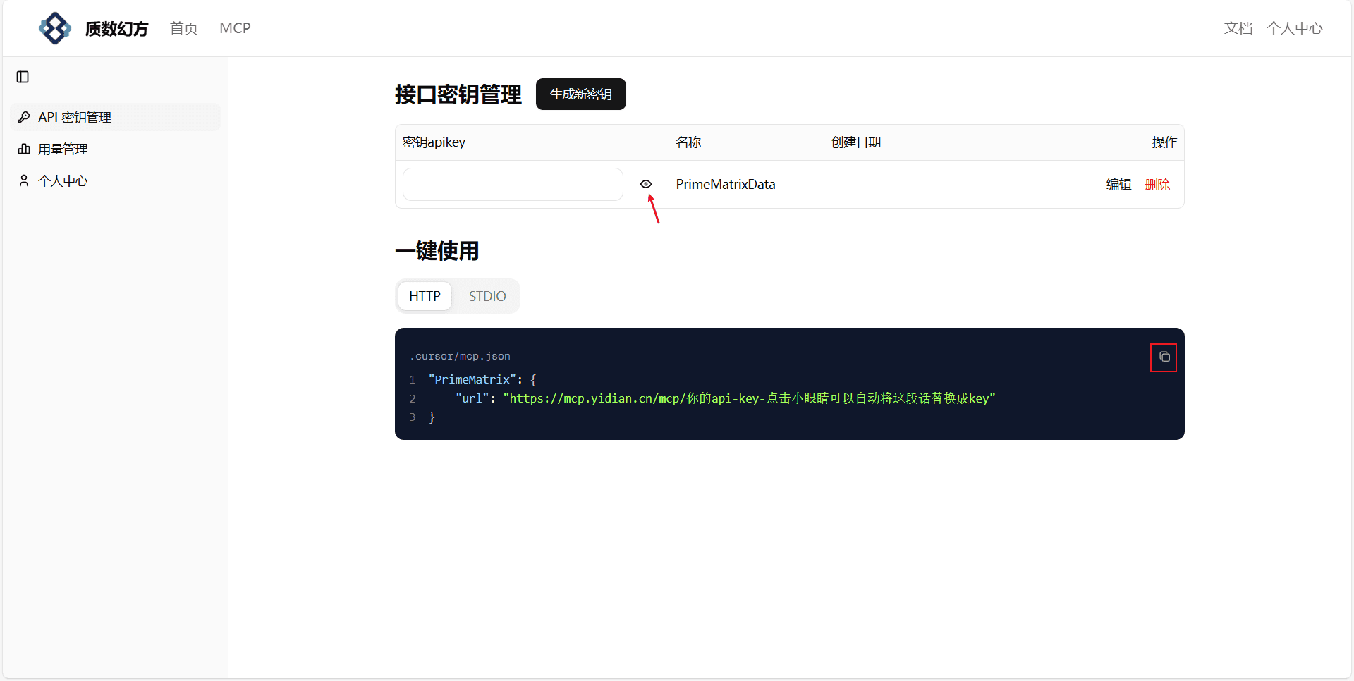Click the key icon beside API 密钥管理

pos(24,117)
